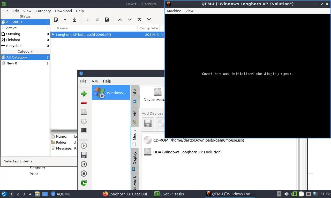Click volume icon in system tray
Image resolution: width=331 pixels, height=198 pixels.
(x=287, y=194)
